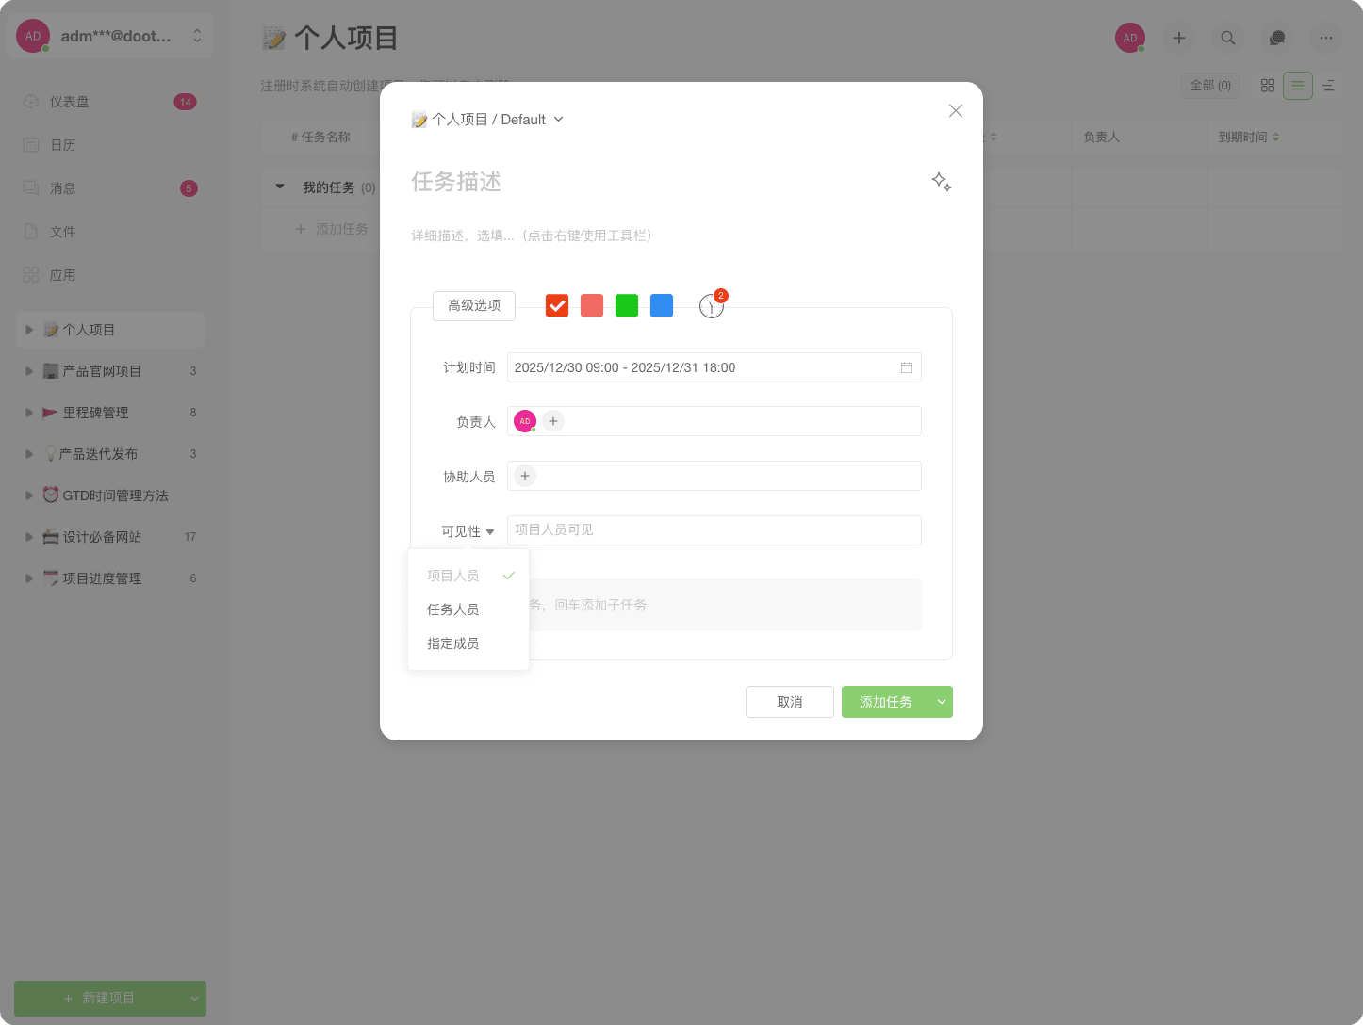The image size is (1363, 1025).
Task: Open the calendar icon in plan time field
Action: pyautogui.click(x=906, y=367)
